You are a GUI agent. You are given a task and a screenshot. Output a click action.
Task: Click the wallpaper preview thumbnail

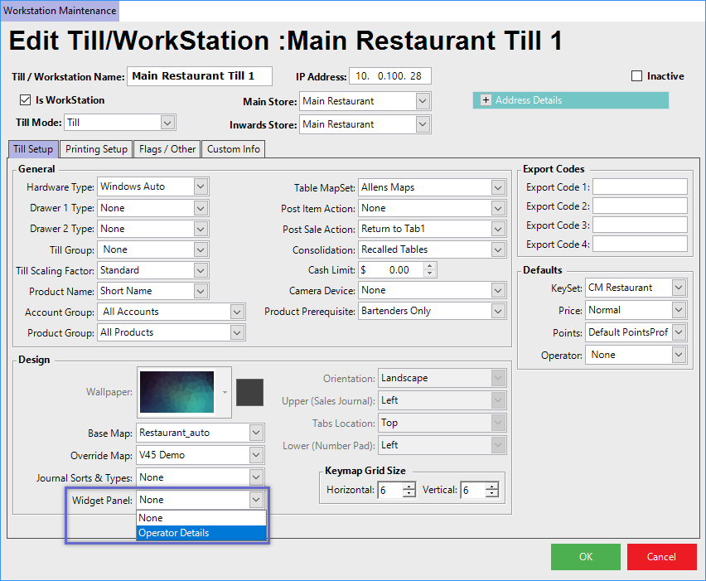tap(180, 390)
